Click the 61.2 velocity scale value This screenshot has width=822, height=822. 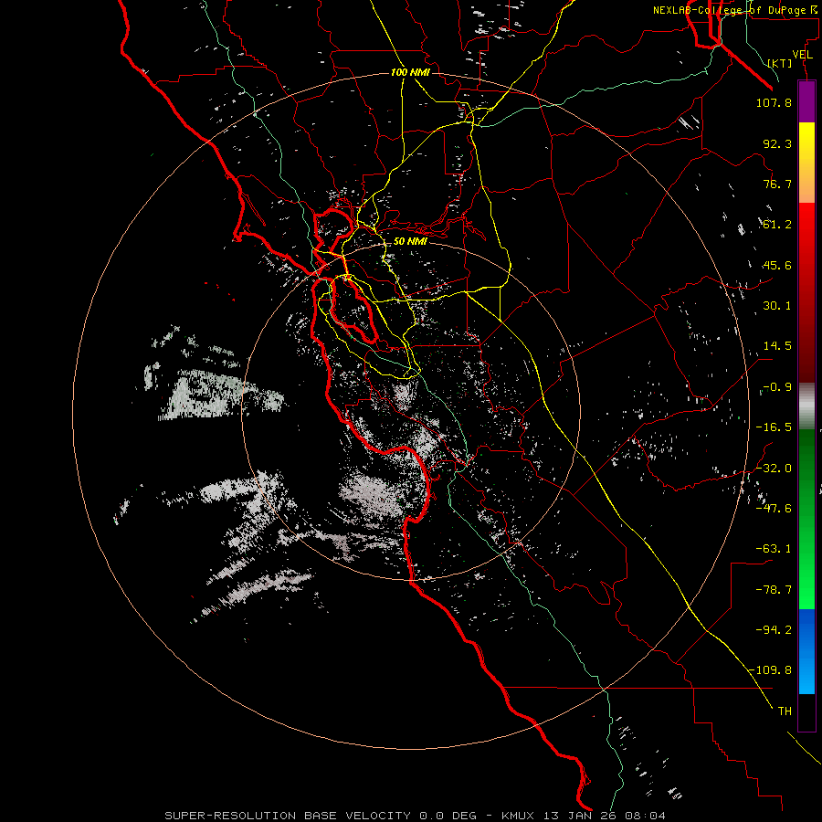pos(777,225)
